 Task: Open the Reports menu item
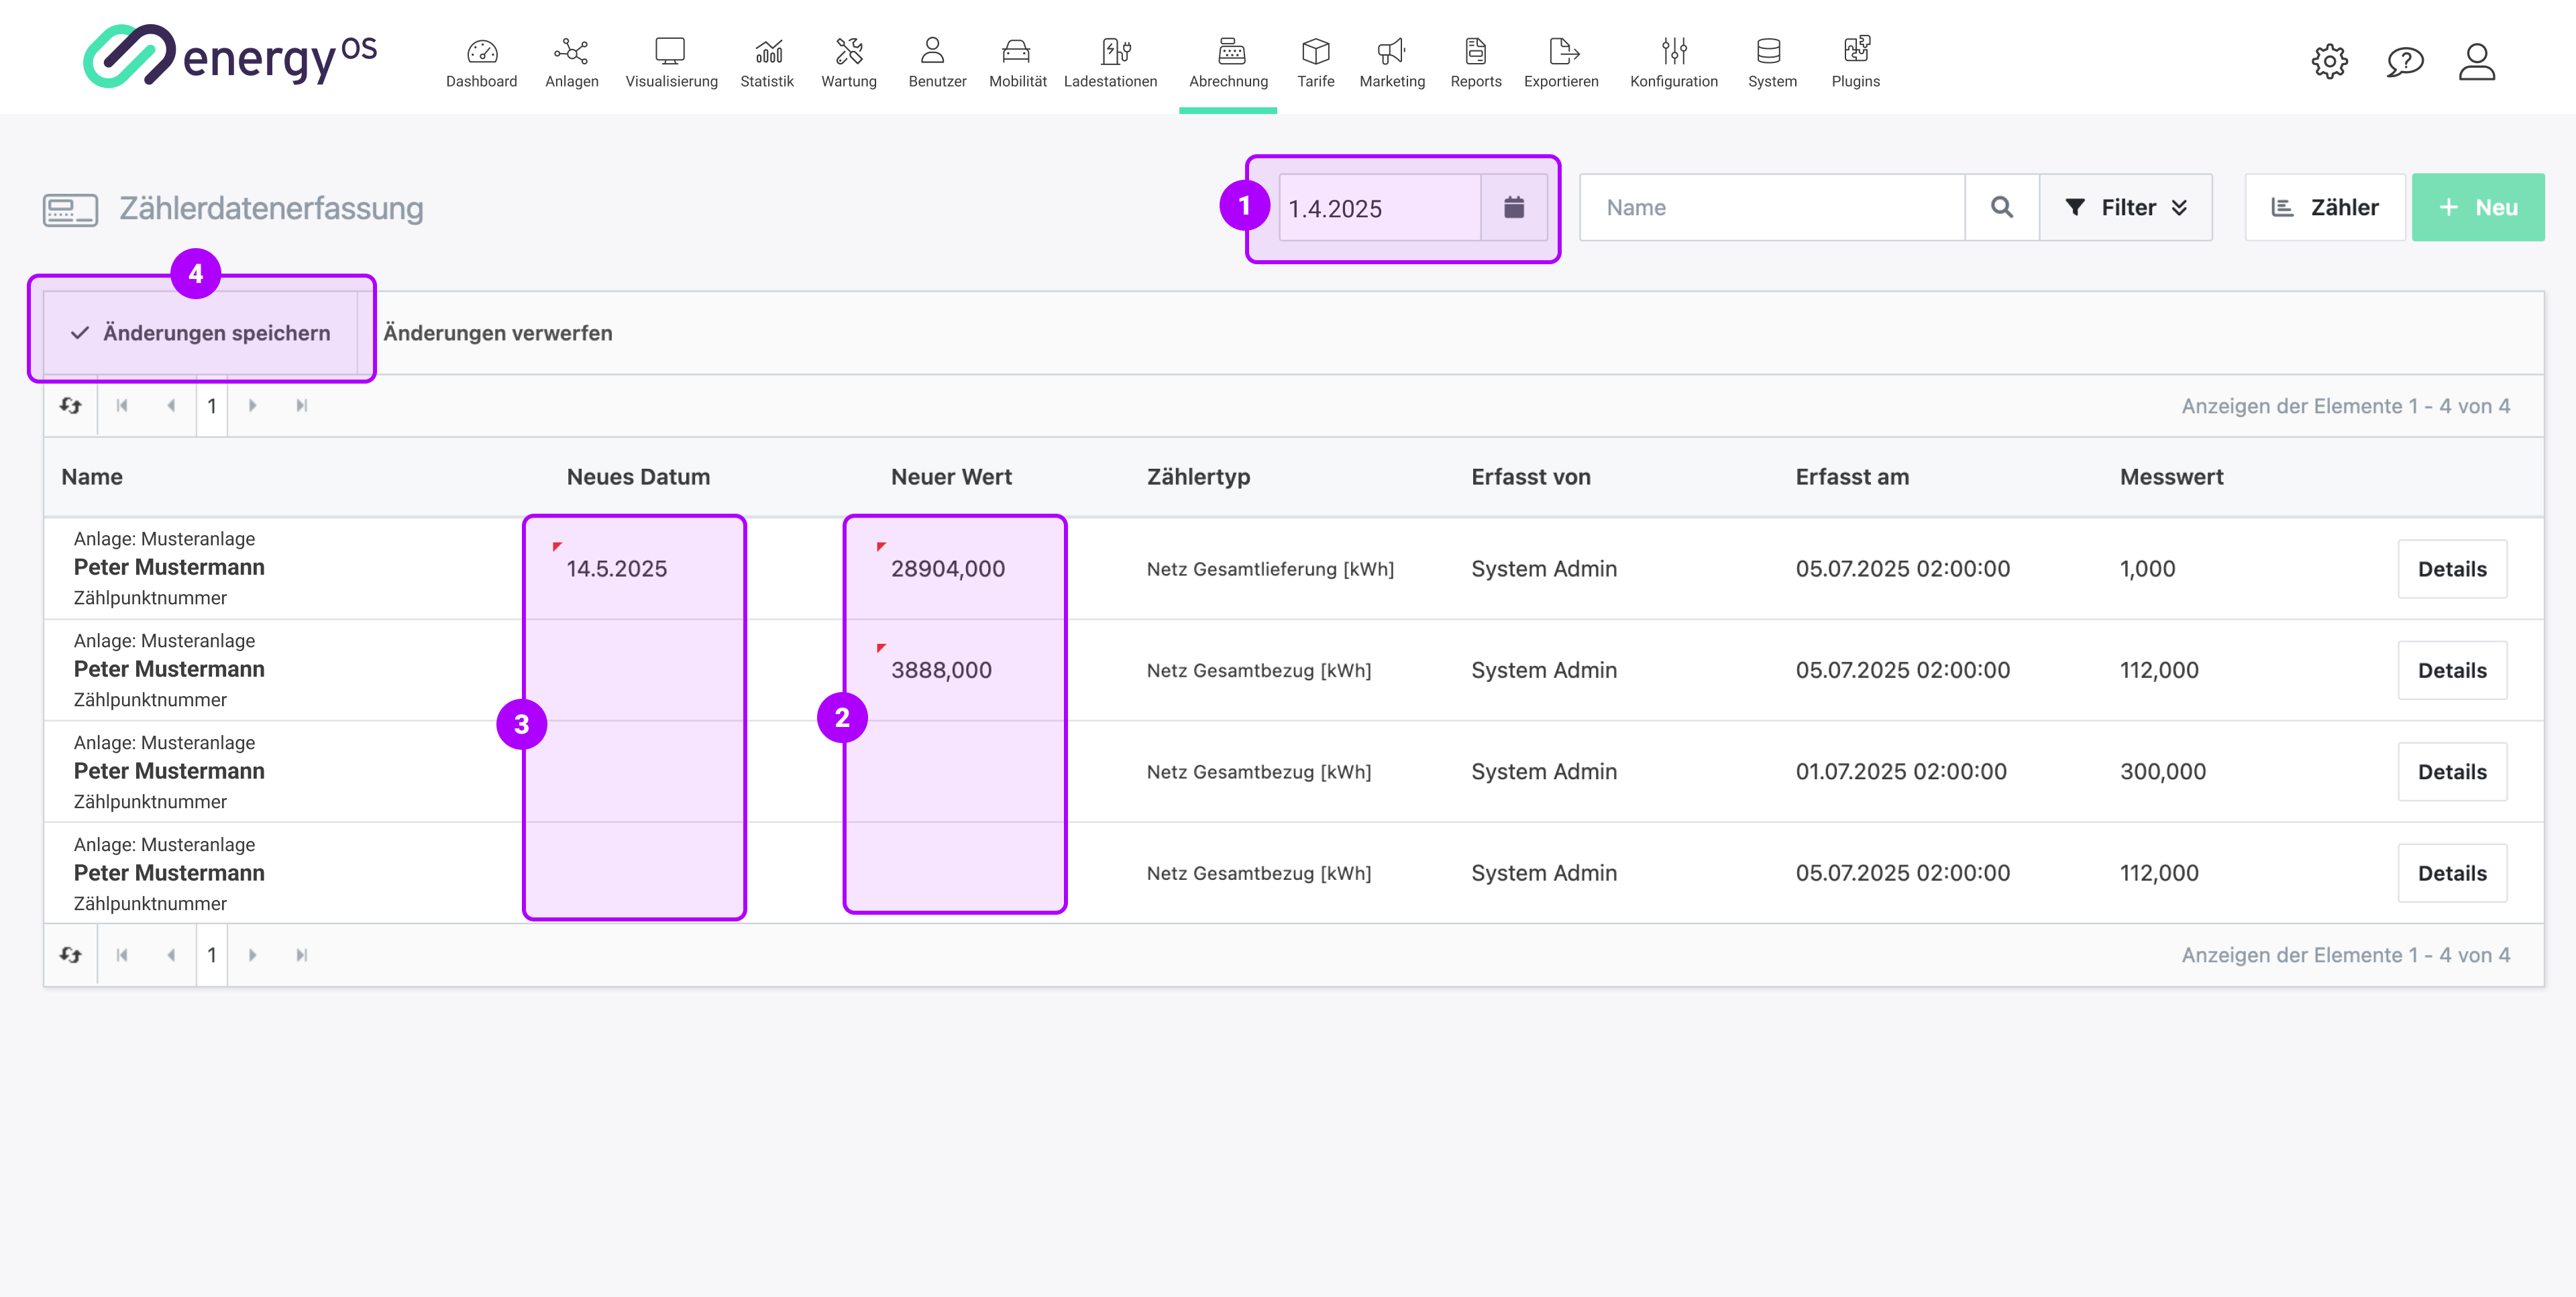pos(1475,62)
